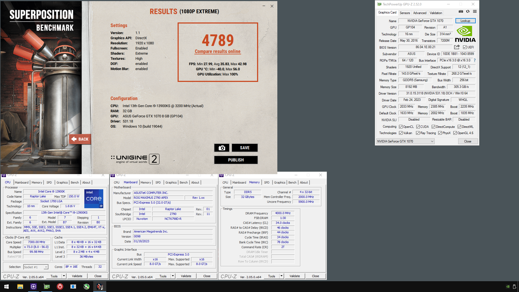Screen dimensions: 519x292
Task: Click the title bar icon of the Memory CPU-Z window
Action: coord(221,175)
